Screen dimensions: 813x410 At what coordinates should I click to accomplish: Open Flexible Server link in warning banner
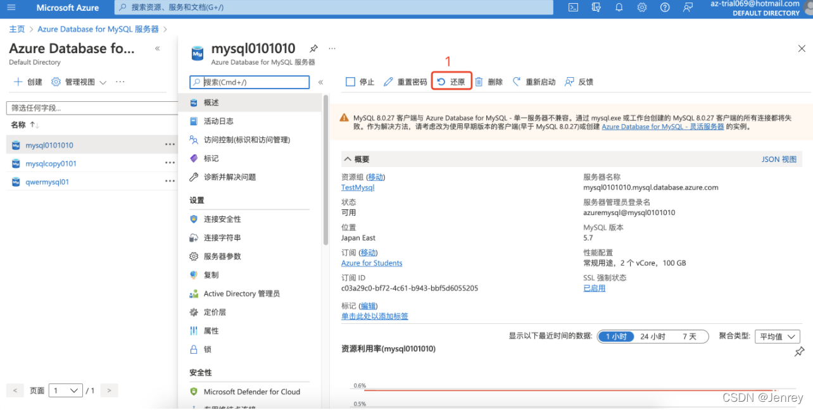coord(663,127)
